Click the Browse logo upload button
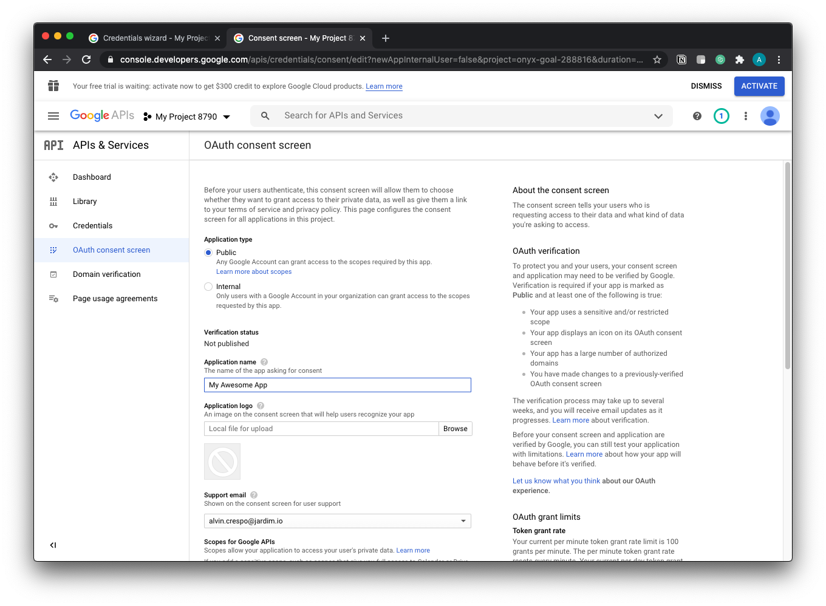826x606 pixels. pos(455,429)
